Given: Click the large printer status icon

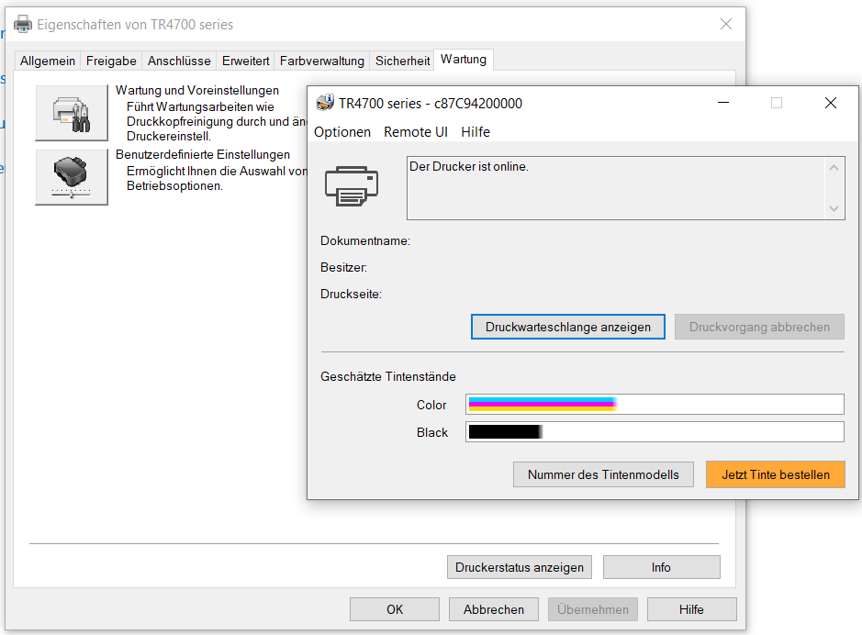Looking at the screenshot, I should (352, 186).
